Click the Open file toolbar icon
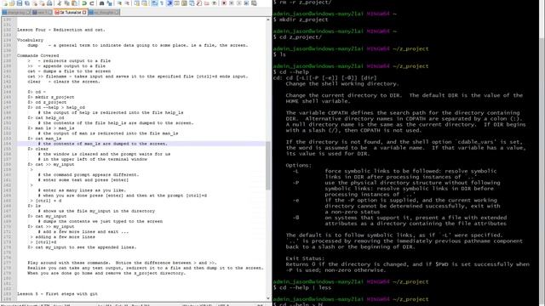Screen dimensions: 545x306 (x=12, y=3)
